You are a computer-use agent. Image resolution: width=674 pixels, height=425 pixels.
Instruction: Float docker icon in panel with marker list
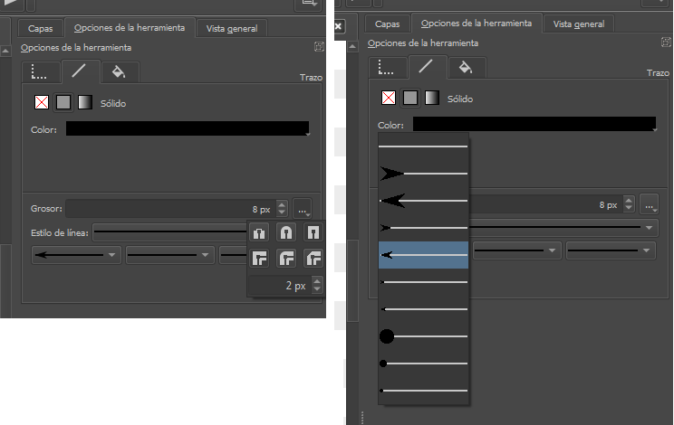tap(666, 42)
